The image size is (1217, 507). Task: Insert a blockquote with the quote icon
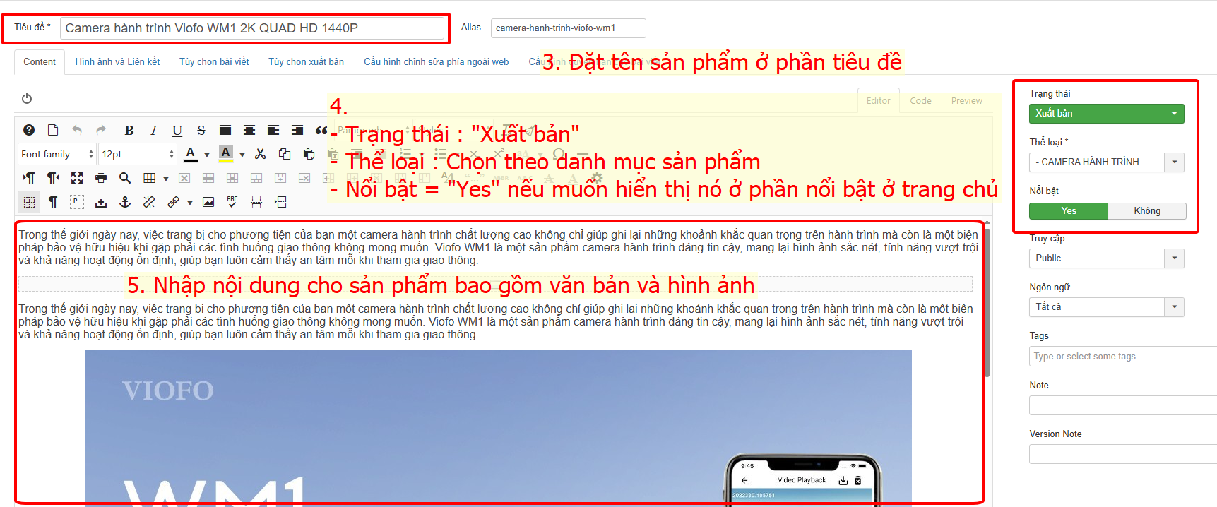click(321, 130)
